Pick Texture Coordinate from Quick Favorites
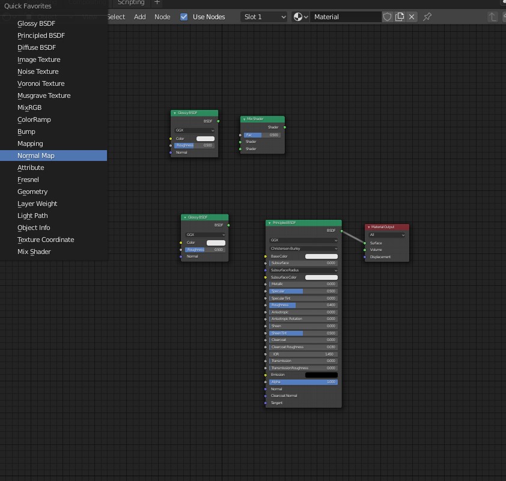 coord(53,240)
